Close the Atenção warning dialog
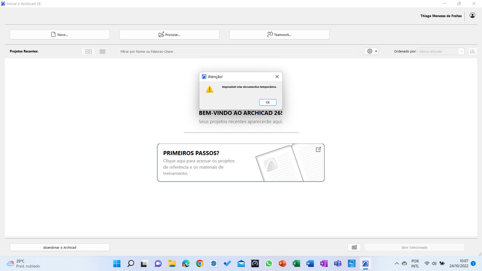 (277, 77)
